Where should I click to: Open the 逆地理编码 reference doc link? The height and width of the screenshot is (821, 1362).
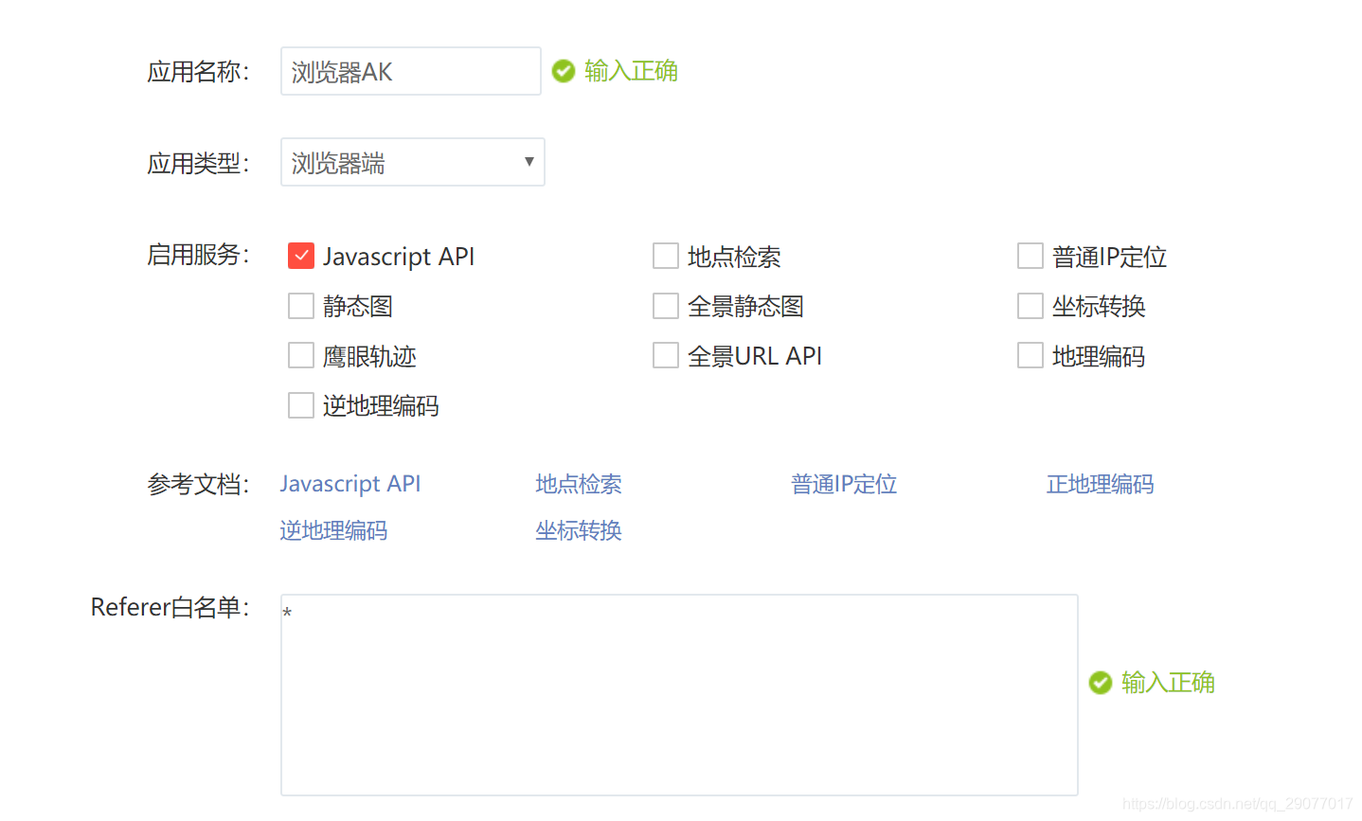tap(333, 530)
